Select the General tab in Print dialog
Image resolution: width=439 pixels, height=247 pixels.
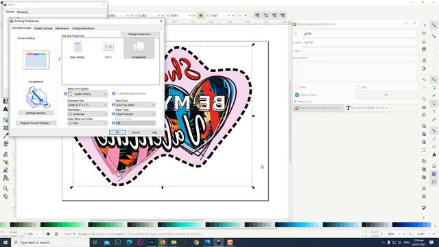10,12
